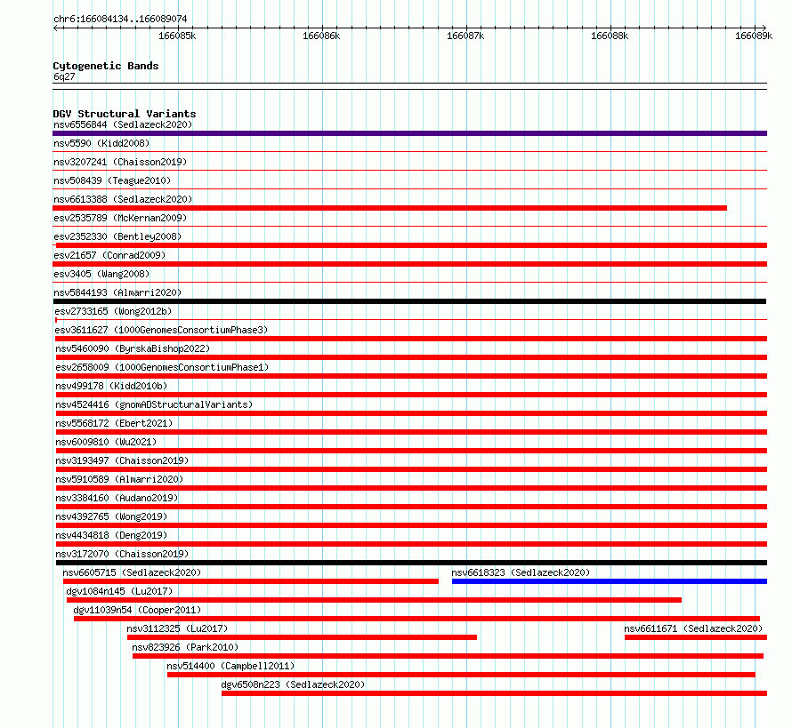Image resolution: width=792 pixels, height=728 pixels.
Task: Open nsv3193497 (Chaisson2019) variant
Action: [122, 460]
